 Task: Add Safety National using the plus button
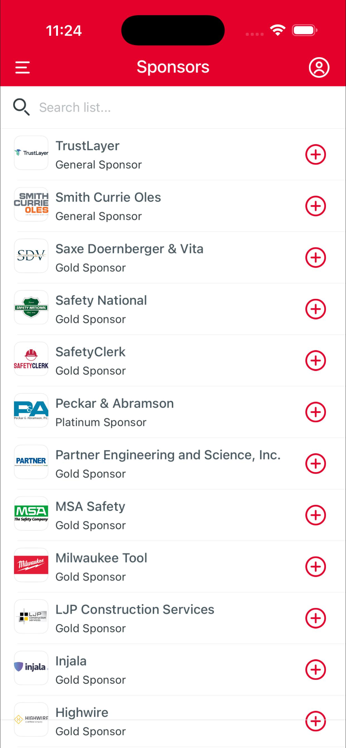[315, 309]
